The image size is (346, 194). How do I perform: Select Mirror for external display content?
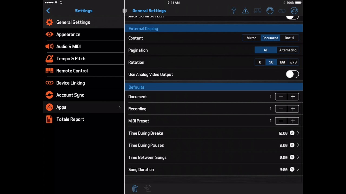pyautogui.click(x=251, y=38)
